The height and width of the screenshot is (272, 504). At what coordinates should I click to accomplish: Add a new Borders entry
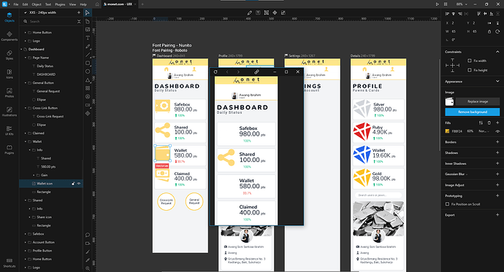click(x=497, y=141)
